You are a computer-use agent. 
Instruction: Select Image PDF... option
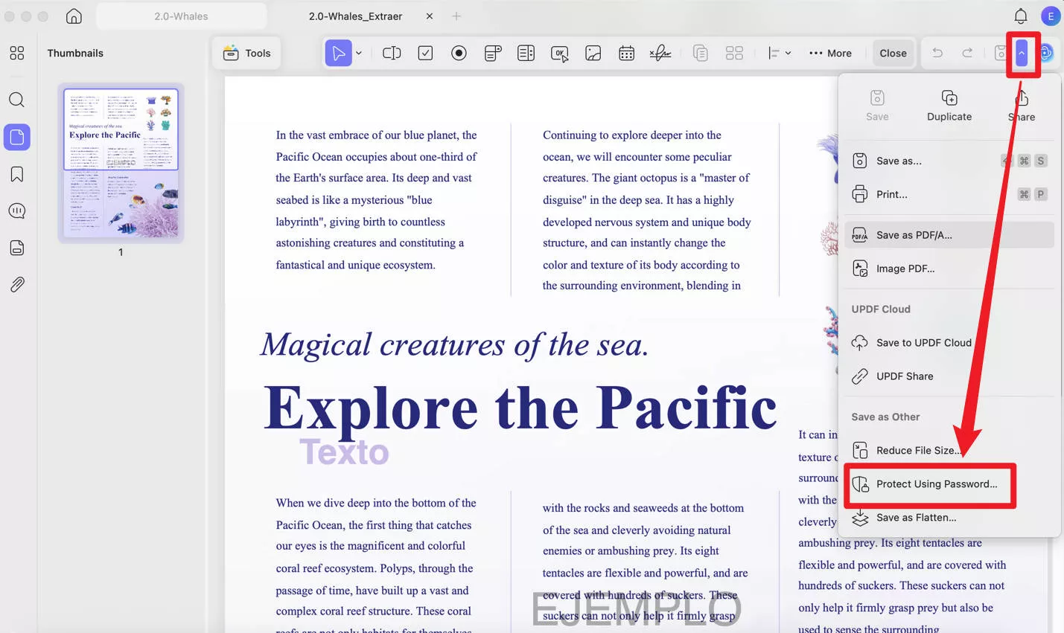point(949,269)
